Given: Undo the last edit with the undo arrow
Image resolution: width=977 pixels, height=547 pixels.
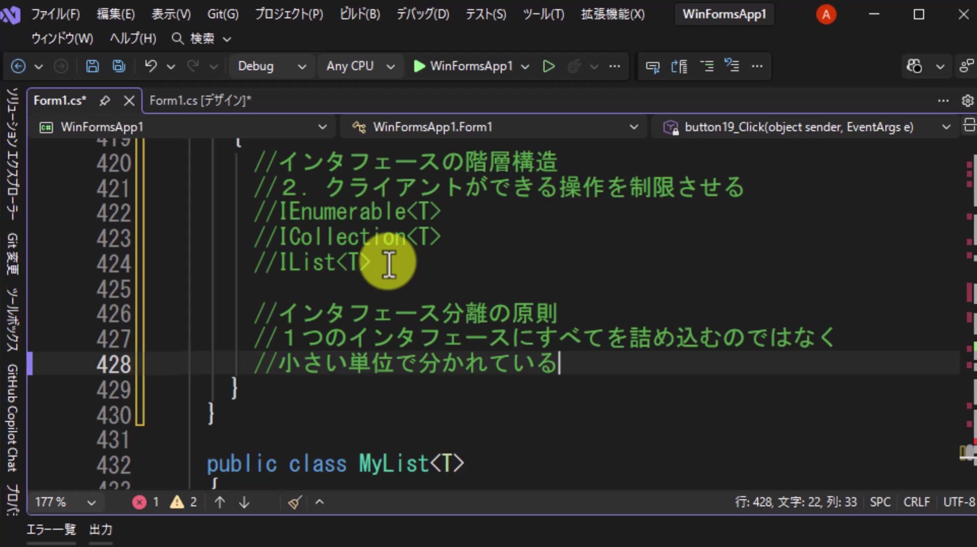Looking at the screenshot, I should [x=151, y=66].
